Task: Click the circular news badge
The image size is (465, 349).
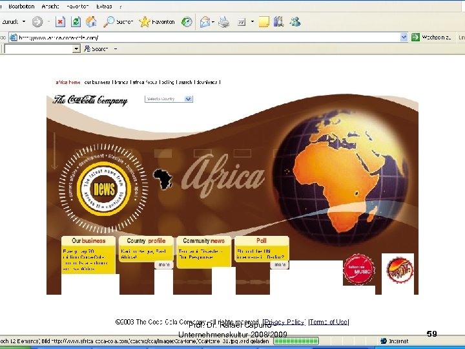Action: (104, 189)
